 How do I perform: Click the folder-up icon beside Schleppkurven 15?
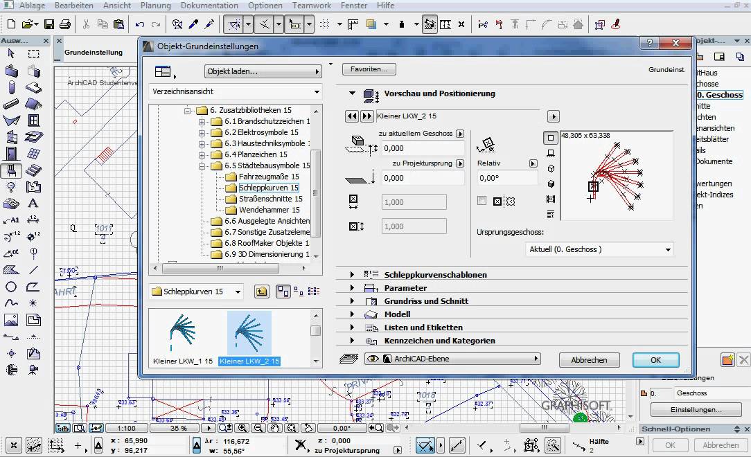click(261, 292)
